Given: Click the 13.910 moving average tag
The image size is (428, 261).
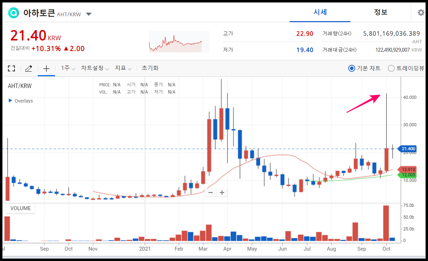Looking at the screenshot, I should click(x=408, y=169).
